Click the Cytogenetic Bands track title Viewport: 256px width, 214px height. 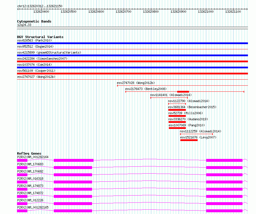(34, 21)
